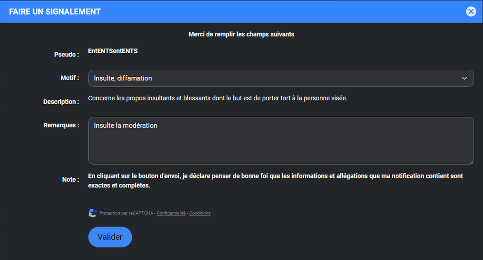This screenshot has width=483, height=260.
Task: Click the resize handle of the Remarques box
Action: pos(471,162)
